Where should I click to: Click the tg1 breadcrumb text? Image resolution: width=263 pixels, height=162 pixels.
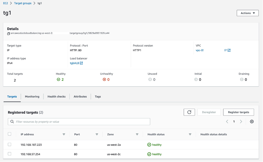click(39, 3)
